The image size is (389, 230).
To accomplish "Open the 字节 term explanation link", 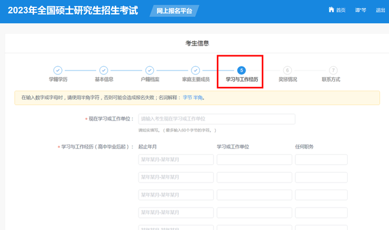I will pos(187,97).
